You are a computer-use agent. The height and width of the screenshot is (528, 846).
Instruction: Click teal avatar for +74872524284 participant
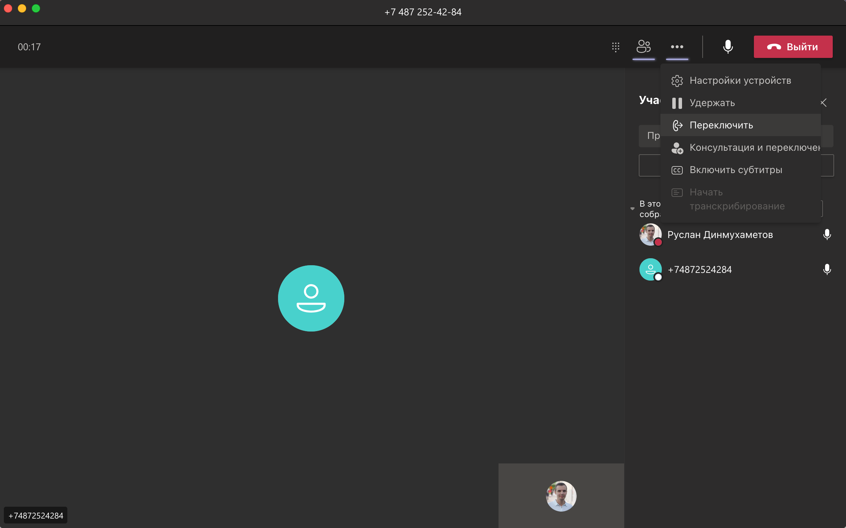point(650,270)
